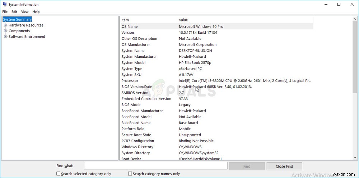Select Windows Directory row
This screenshot has height=178, width=359.
pyautogui.click(x=216, y=147)
